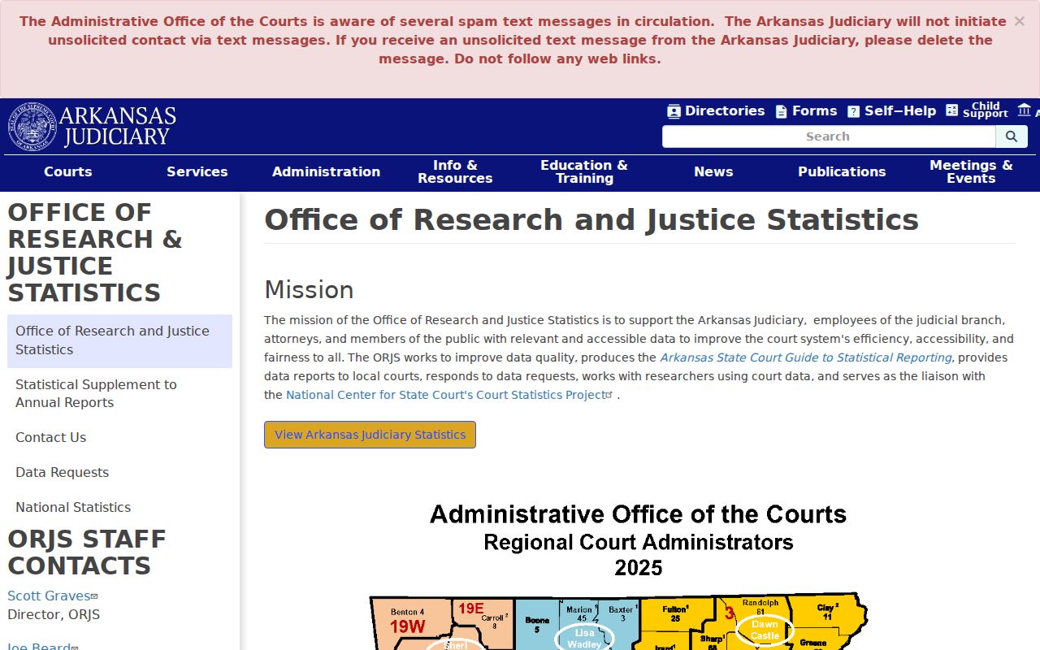Open National Center for State Court's Statistics Project link
1040x650 pixels.
[x=448, y=395]
